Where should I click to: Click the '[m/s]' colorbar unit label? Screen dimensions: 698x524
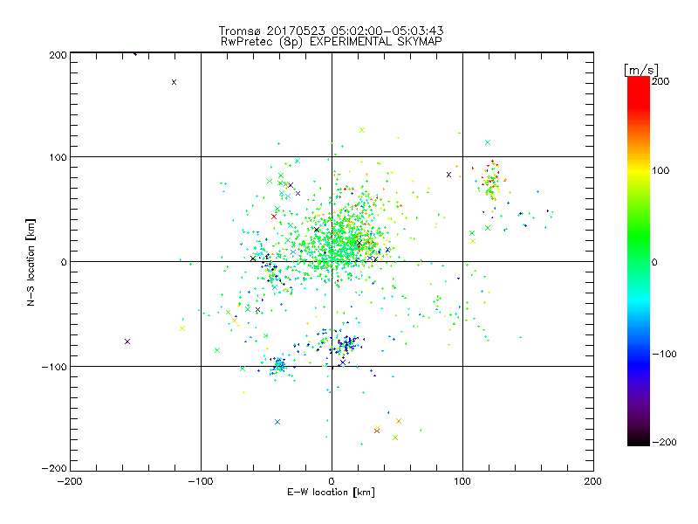(x=641, y=70)
